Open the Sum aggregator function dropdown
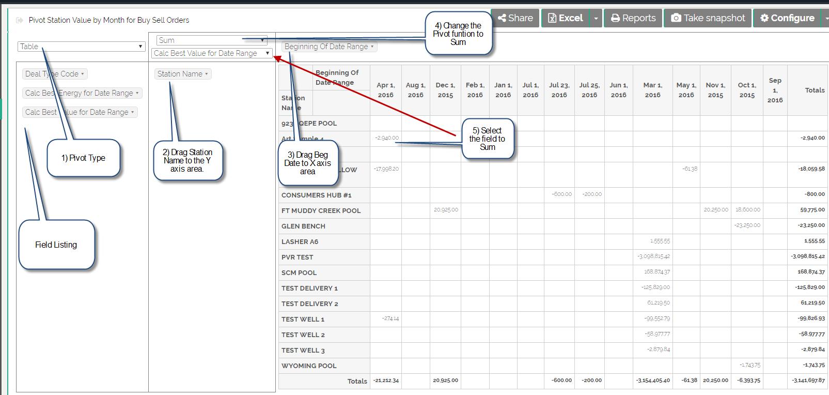The width and height of the screenshot is (829, 395). click(x=211, y=40)
